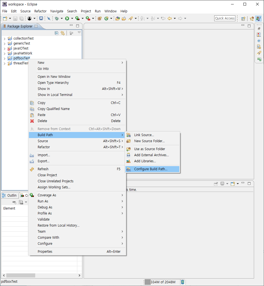Click the Search flashlight toolbar icon
Screen dimensions: 264x286
(x=131, y=18)
